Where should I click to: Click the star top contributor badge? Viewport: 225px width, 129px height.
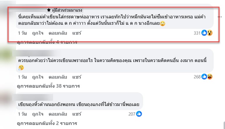(49, 10)
